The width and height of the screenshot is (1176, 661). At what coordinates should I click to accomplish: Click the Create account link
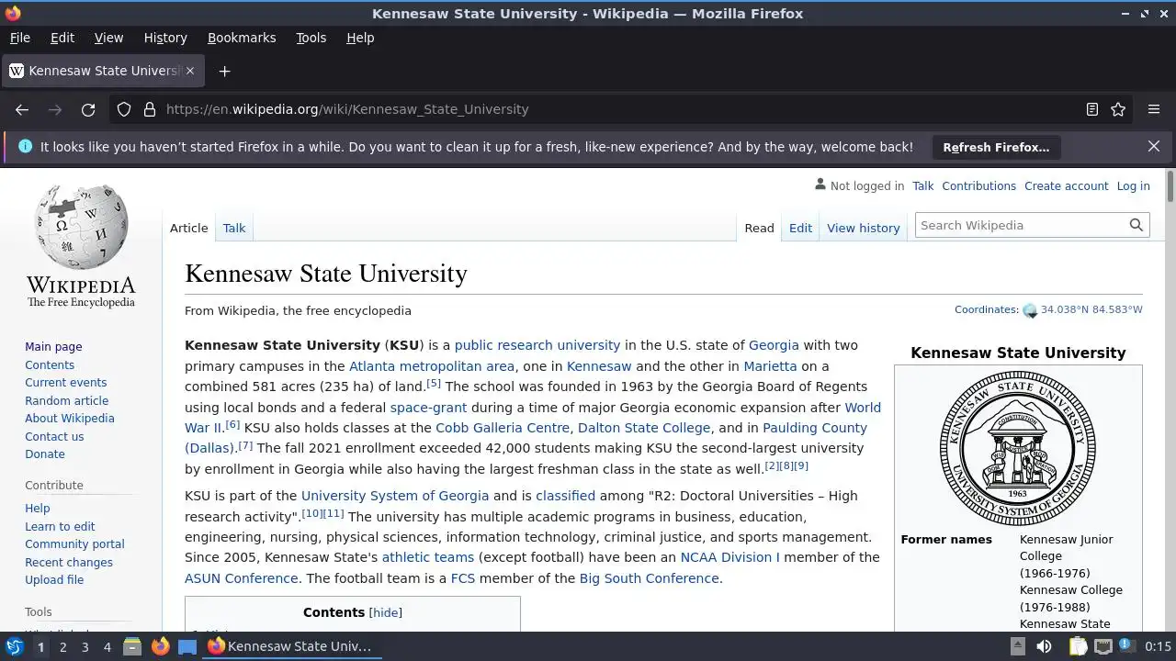1066,185
